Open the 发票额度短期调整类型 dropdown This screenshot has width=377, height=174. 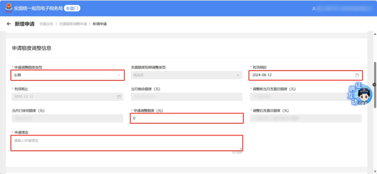pos(186,75)
